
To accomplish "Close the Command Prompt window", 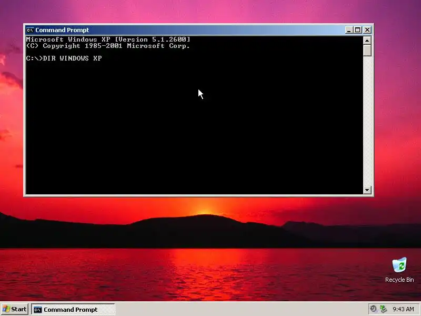I will pyautogui.click(x=367, y=30).
